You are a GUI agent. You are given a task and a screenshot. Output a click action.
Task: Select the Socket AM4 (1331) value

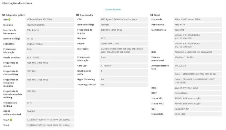click(x=124, y=44)
